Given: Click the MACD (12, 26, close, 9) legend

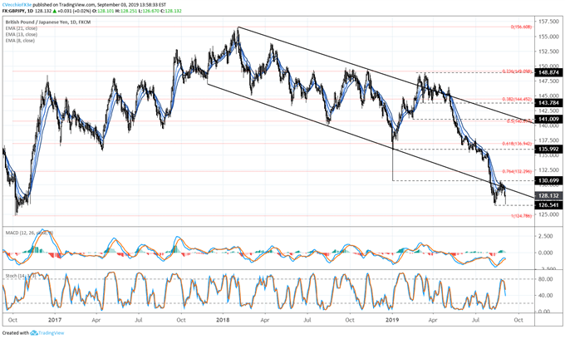Looking at the screenshot, I should (x=29, y=233).
